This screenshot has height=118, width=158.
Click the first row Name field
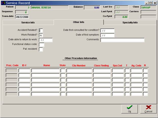(45, 70)
